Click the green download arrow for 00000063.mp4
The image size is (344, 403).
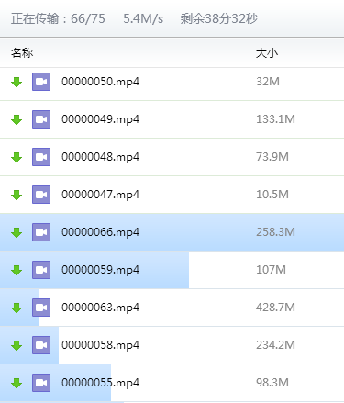pyautogui.click(x=17, y=308)
